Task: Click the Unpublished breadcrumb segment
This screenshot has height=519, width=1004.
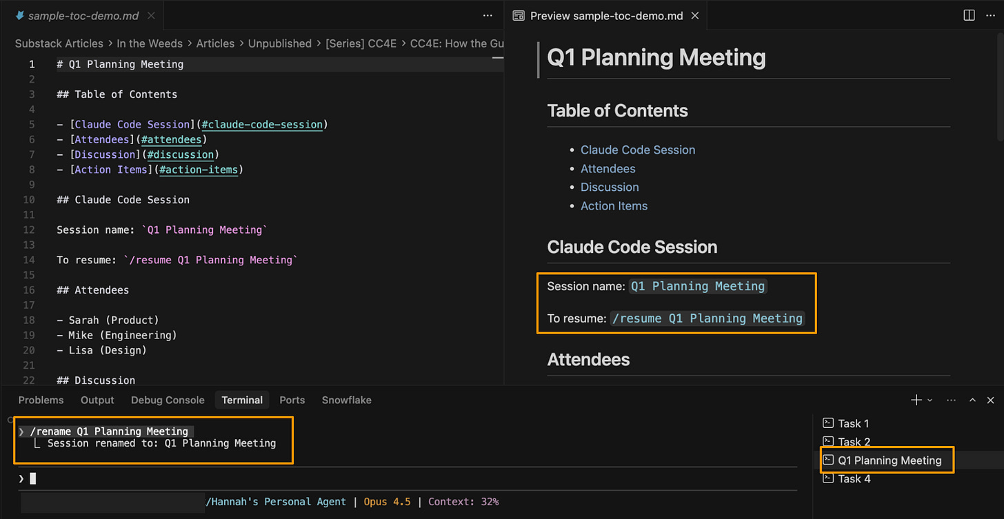Action: point(279,43)
